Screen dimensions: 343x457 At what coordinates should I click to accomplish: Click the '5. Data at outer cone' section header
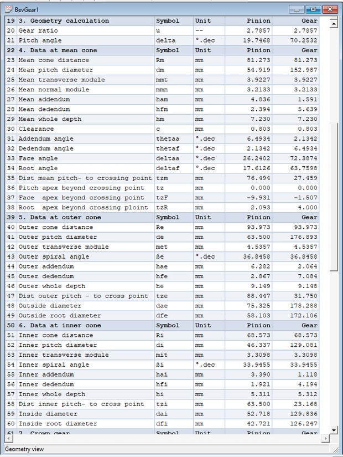(x=60, y=218)
